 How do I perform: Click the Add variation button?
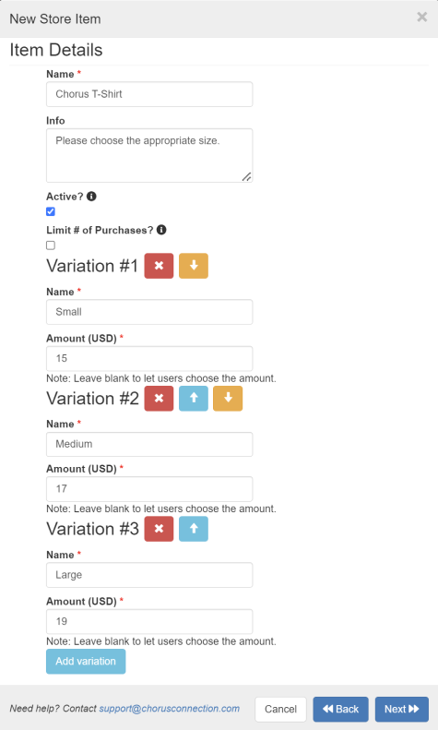pyautogui.click(x=86, y=661)
